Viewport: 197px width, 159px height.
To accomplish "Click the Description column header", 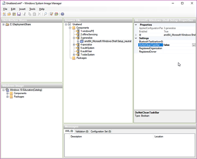I will click(x=111, y=137).
